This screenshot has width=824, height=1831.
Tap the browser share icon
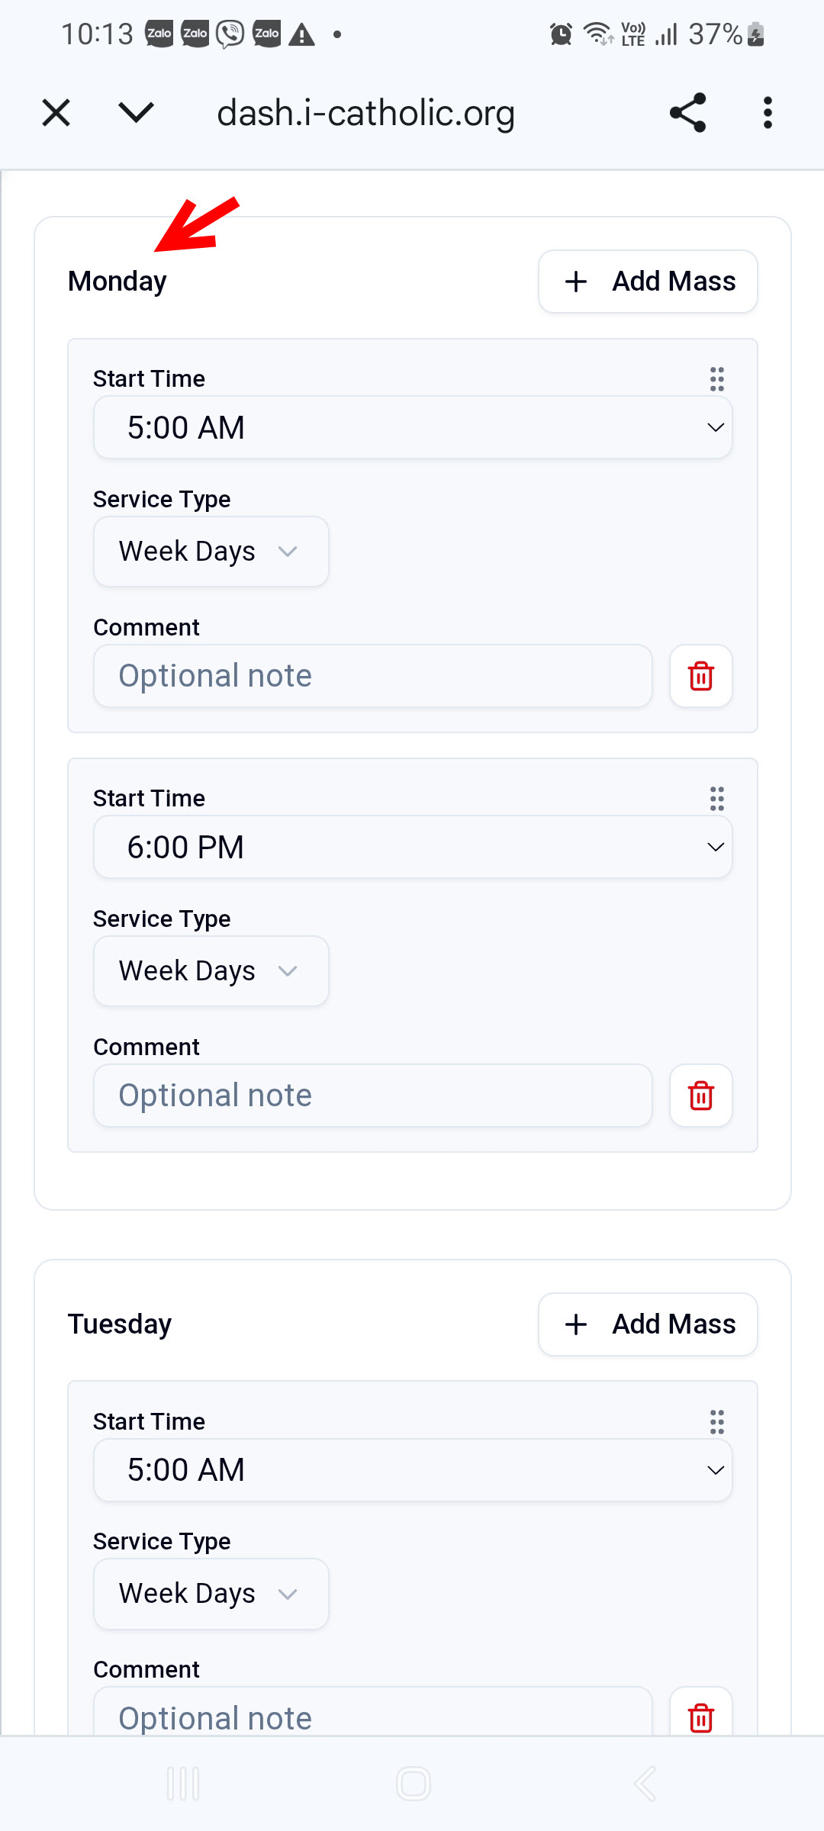[x=687, y=113]
